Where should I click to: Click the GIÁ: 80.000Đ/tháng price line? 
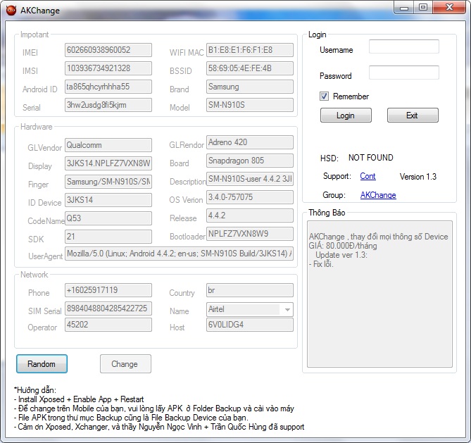pyautogui.click(x=343, y=246)
